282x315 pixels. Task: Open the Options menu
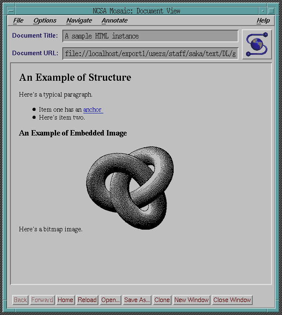click(45, 20)
